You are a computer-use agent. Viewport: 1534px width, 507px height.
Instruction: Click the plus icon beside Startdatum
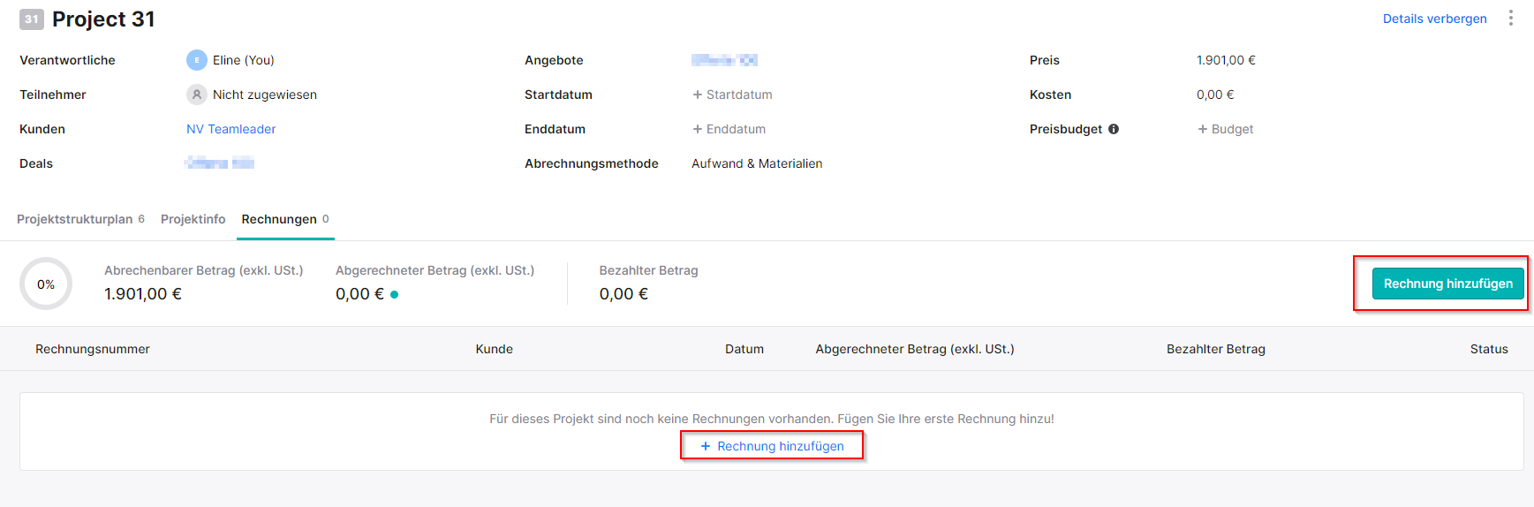point(697,95)
